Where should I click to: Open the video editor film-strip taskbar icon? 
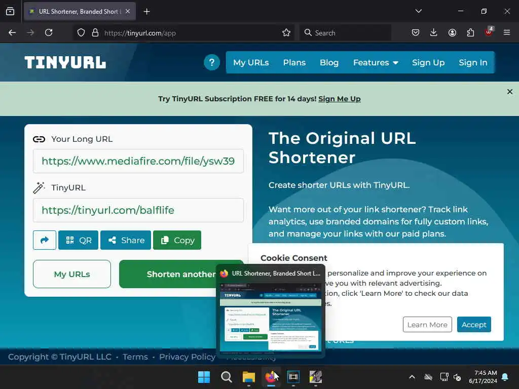293,377
